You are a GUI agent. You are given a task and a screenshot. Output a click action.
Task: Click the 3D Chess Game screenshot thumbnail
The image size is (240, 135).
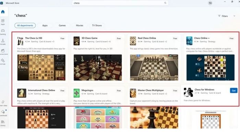click(98, 67)
